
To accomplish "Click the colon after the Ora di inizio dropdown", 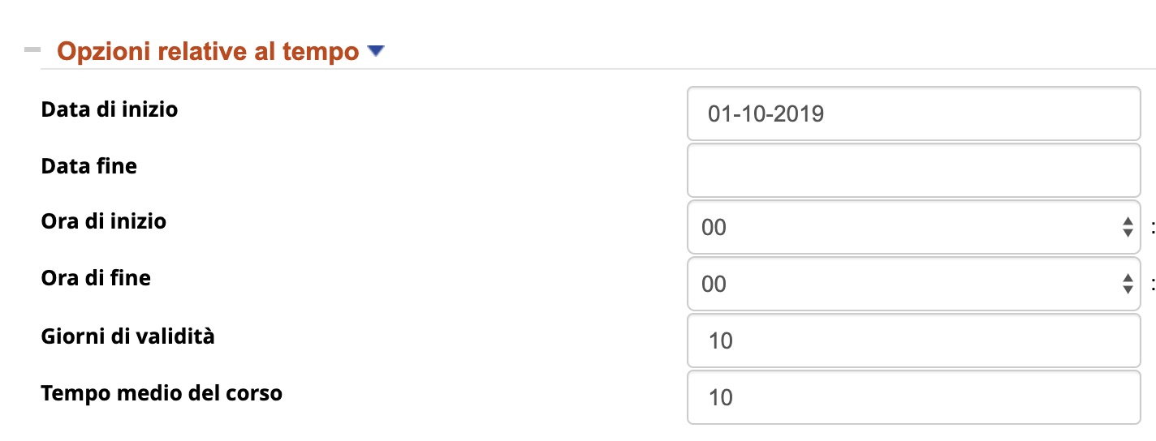I will click(1152, 228).
